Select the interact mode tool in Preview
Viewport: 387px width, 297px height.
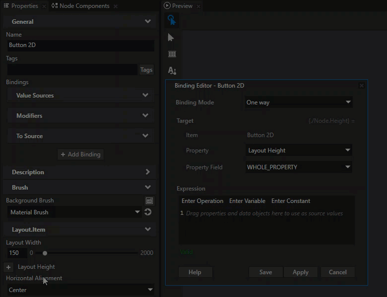(171, 20)
